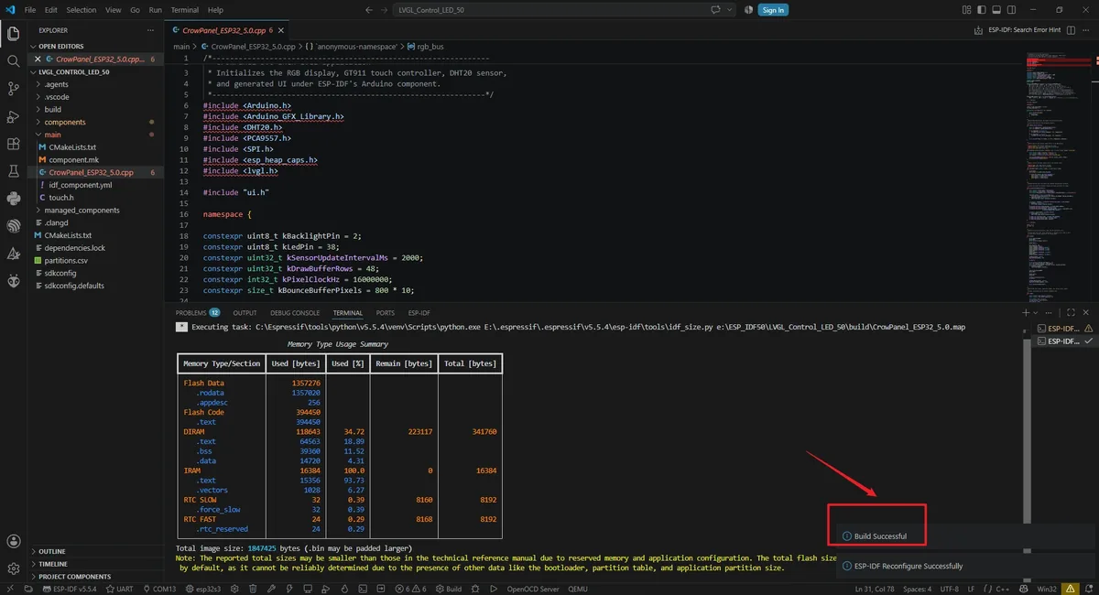Open editor more actions ellipsis
This screenshot has width=1099, height=595.
pyautogui.click(x=1087, y=30)
